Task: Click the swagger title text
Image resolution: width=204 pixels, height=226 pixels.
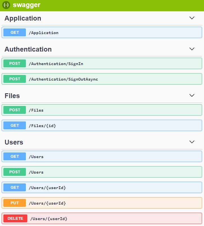Action: pyautogui.click(x=26, y=5)
